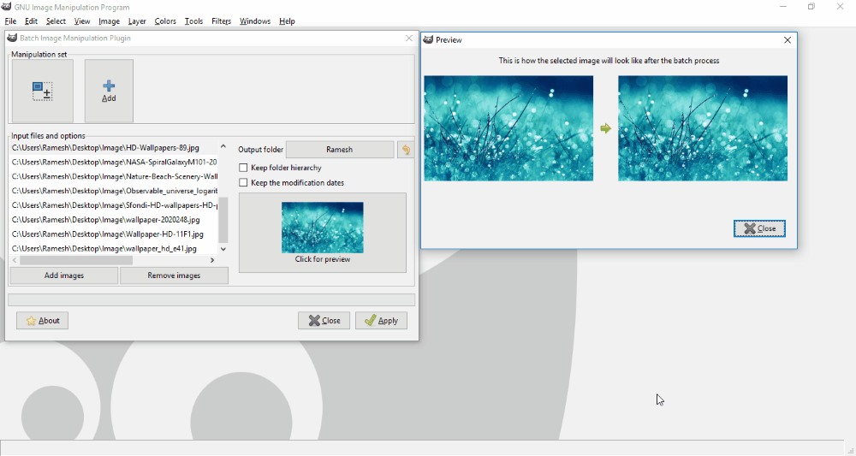Click the manipulation set selection icon button
Viewport: 856px width, 456px height.
[43, 91]
